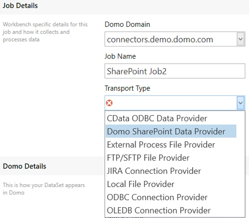The height and width of the screenshot is (218, 249).
Task: Click the Job Name label
Action: [120, 56]
